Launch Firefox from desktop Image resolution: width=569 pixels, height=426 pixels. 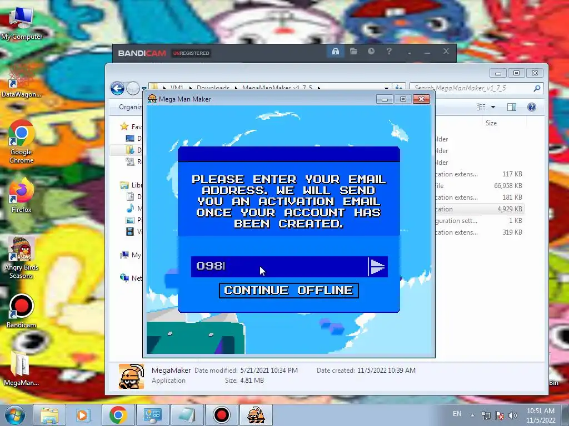(x=22, y=196)
